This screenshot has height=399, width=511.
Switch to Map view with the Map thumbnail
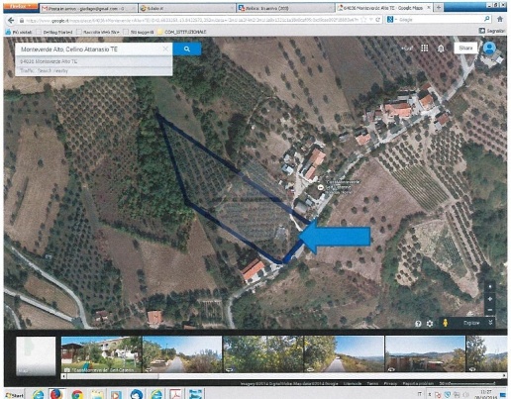pyautogui.click(x=36, y=356)
